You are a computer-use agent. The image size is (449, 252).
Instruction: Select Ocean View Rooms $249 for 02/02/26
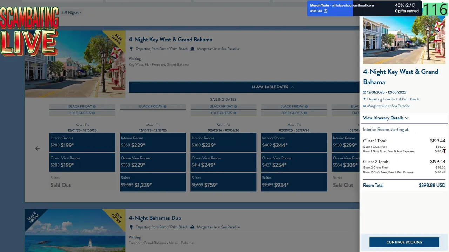(223, 162)
